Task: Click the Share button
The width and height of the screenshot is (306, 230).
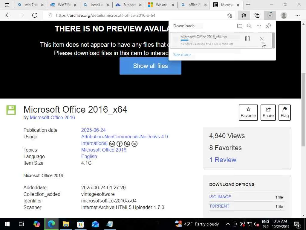Action: (268, 113)
